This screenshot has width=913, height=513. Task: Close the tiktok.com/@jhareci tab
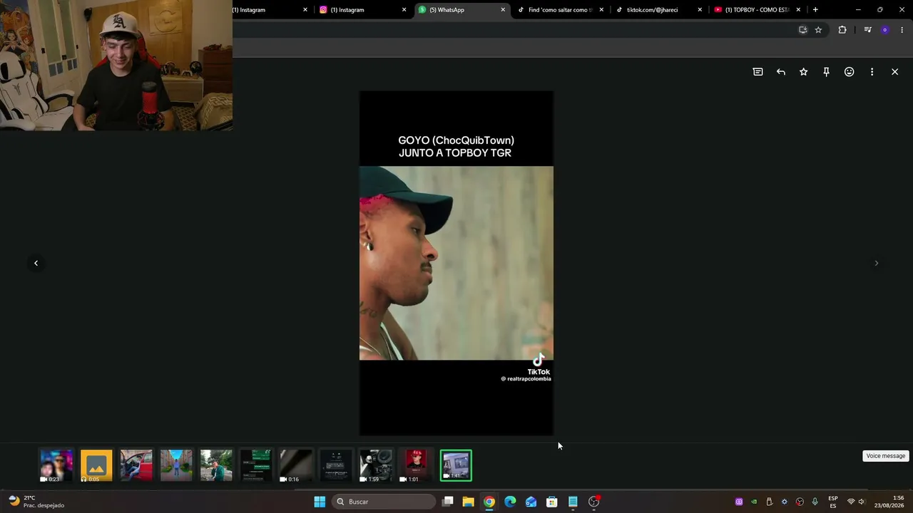coord(700,10)
